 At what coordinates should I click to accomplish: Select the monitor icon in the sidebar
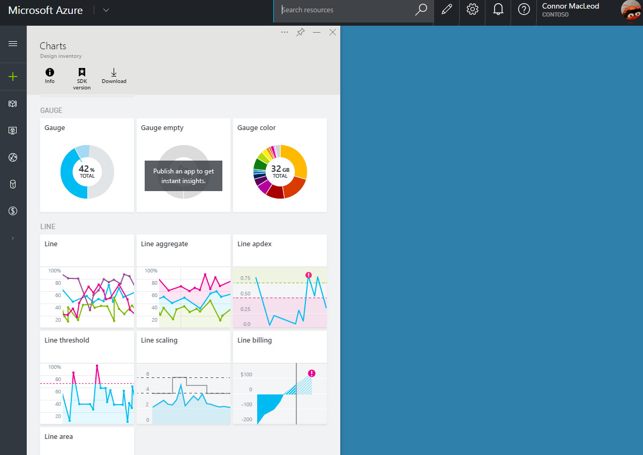(13, 131)
